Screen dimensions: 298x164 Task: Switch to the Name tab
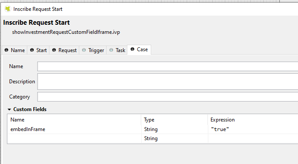(15, 50)
